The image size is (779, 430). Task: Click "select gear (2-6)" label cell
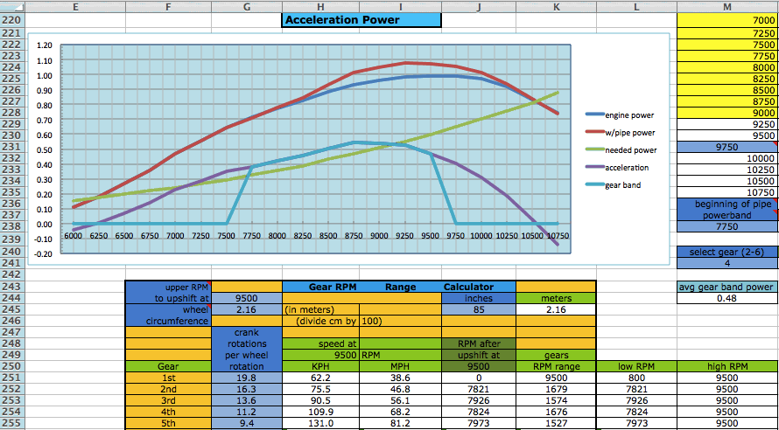(x=728, y=252)
